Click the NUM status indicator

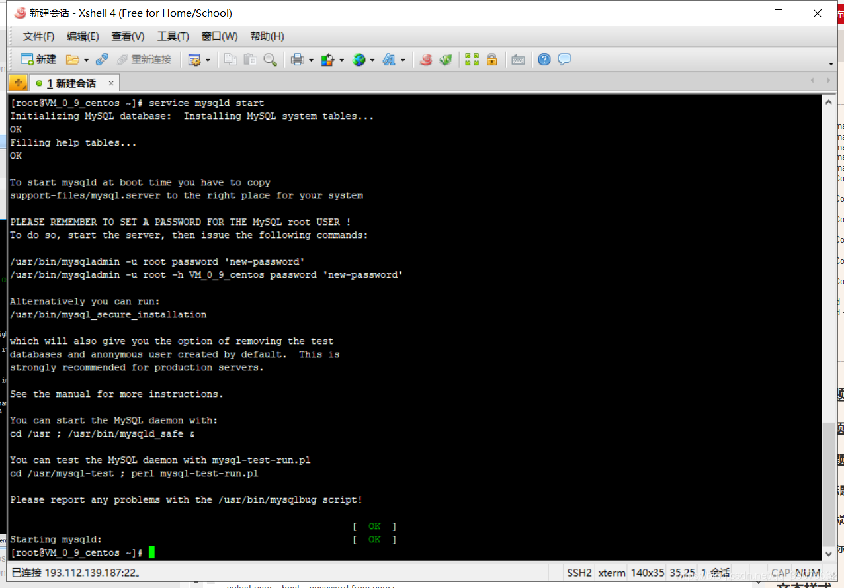tap(808, 573)
